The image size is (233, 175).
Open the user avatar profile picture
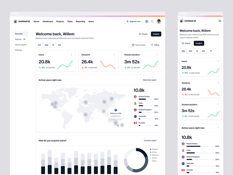pos(159,21)
